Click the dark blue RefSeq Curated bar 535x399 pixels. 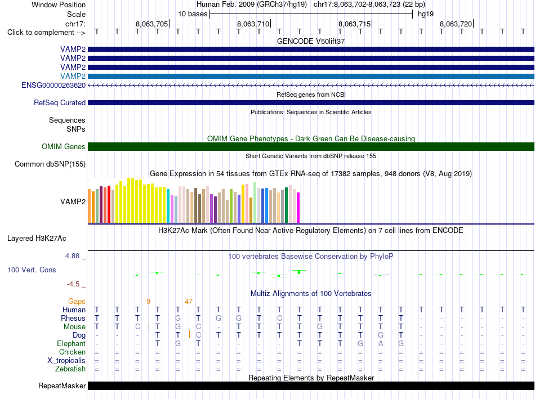pos(311,102)
